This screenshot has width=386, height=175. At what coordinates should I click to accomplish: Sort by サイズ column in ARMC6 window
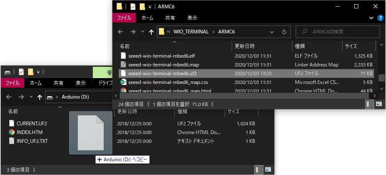tap(351, 46)
